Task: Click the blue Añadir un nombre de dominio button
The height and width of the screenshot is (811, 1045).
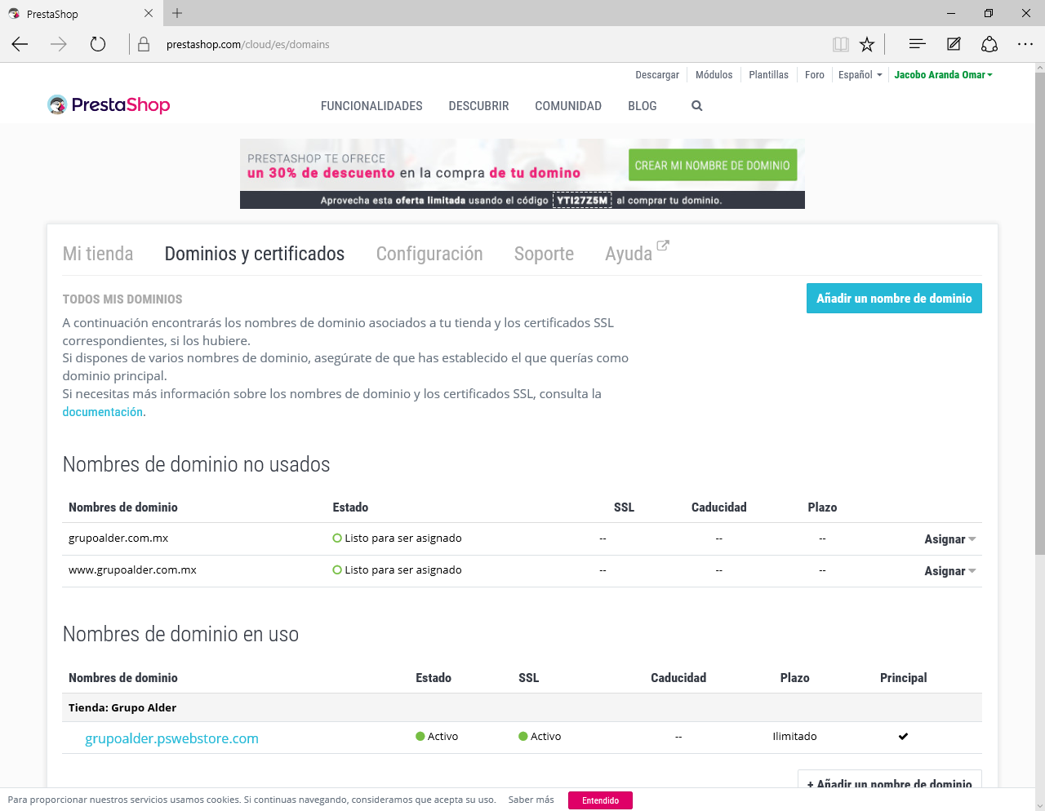Action: pos(894,298)
